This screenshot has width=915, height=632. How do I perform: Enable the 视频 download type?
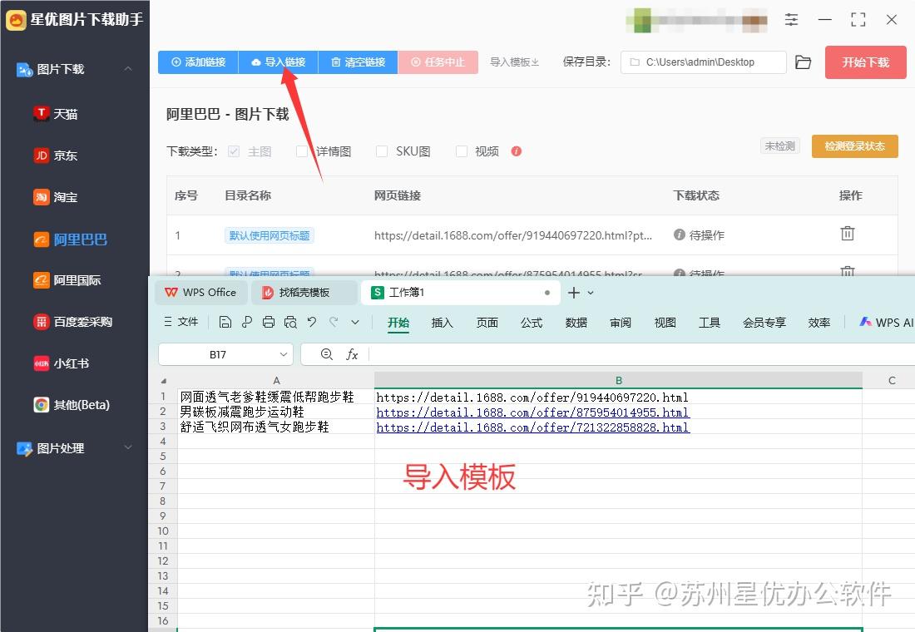point(462,151)
